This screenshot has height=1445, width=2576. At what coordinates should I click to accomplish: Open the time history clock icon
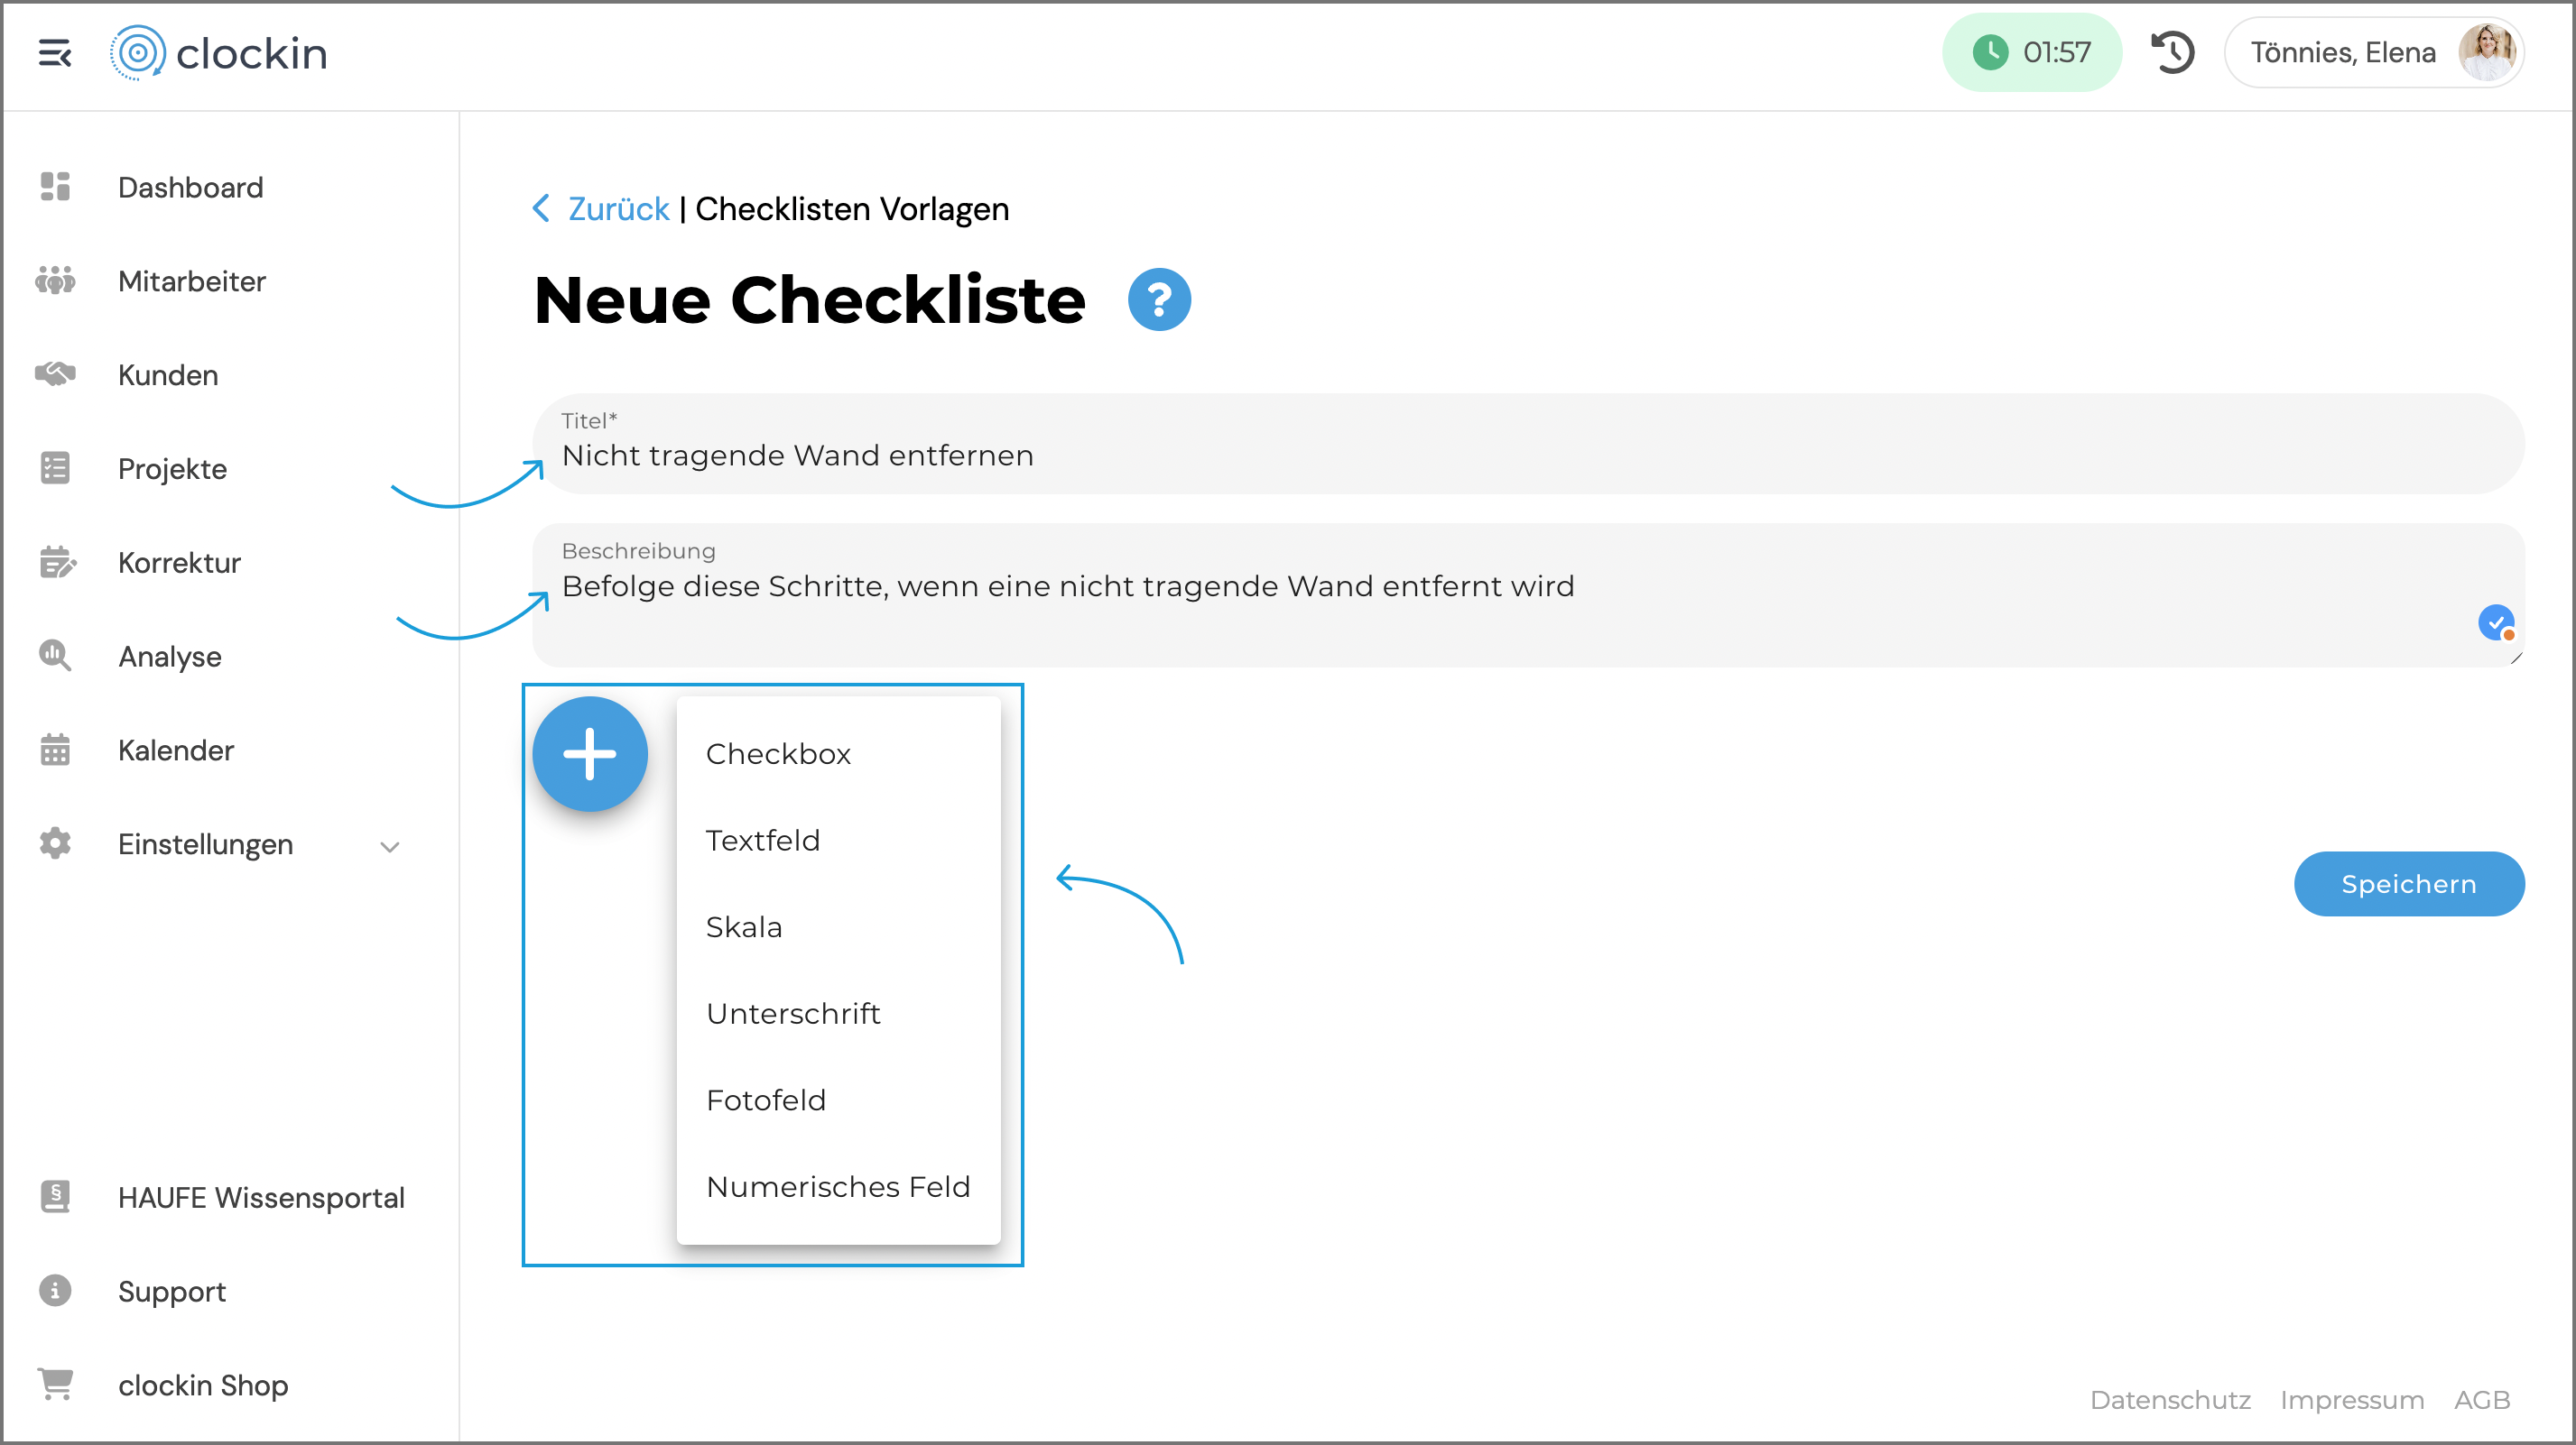pyautogui.click(x=2171, y=53)
